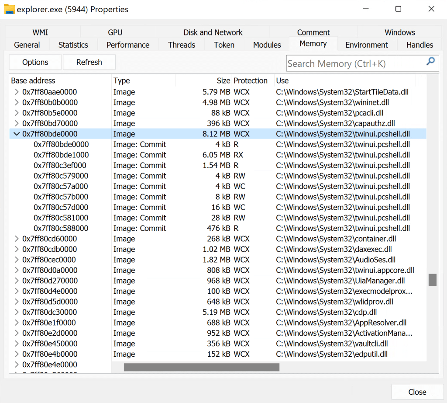Image resolution: width=447 pixels, height=403 pixels.
Task: Expand the 0x7ff80b0b0000 wininet.dll entry
Action: 17,103
